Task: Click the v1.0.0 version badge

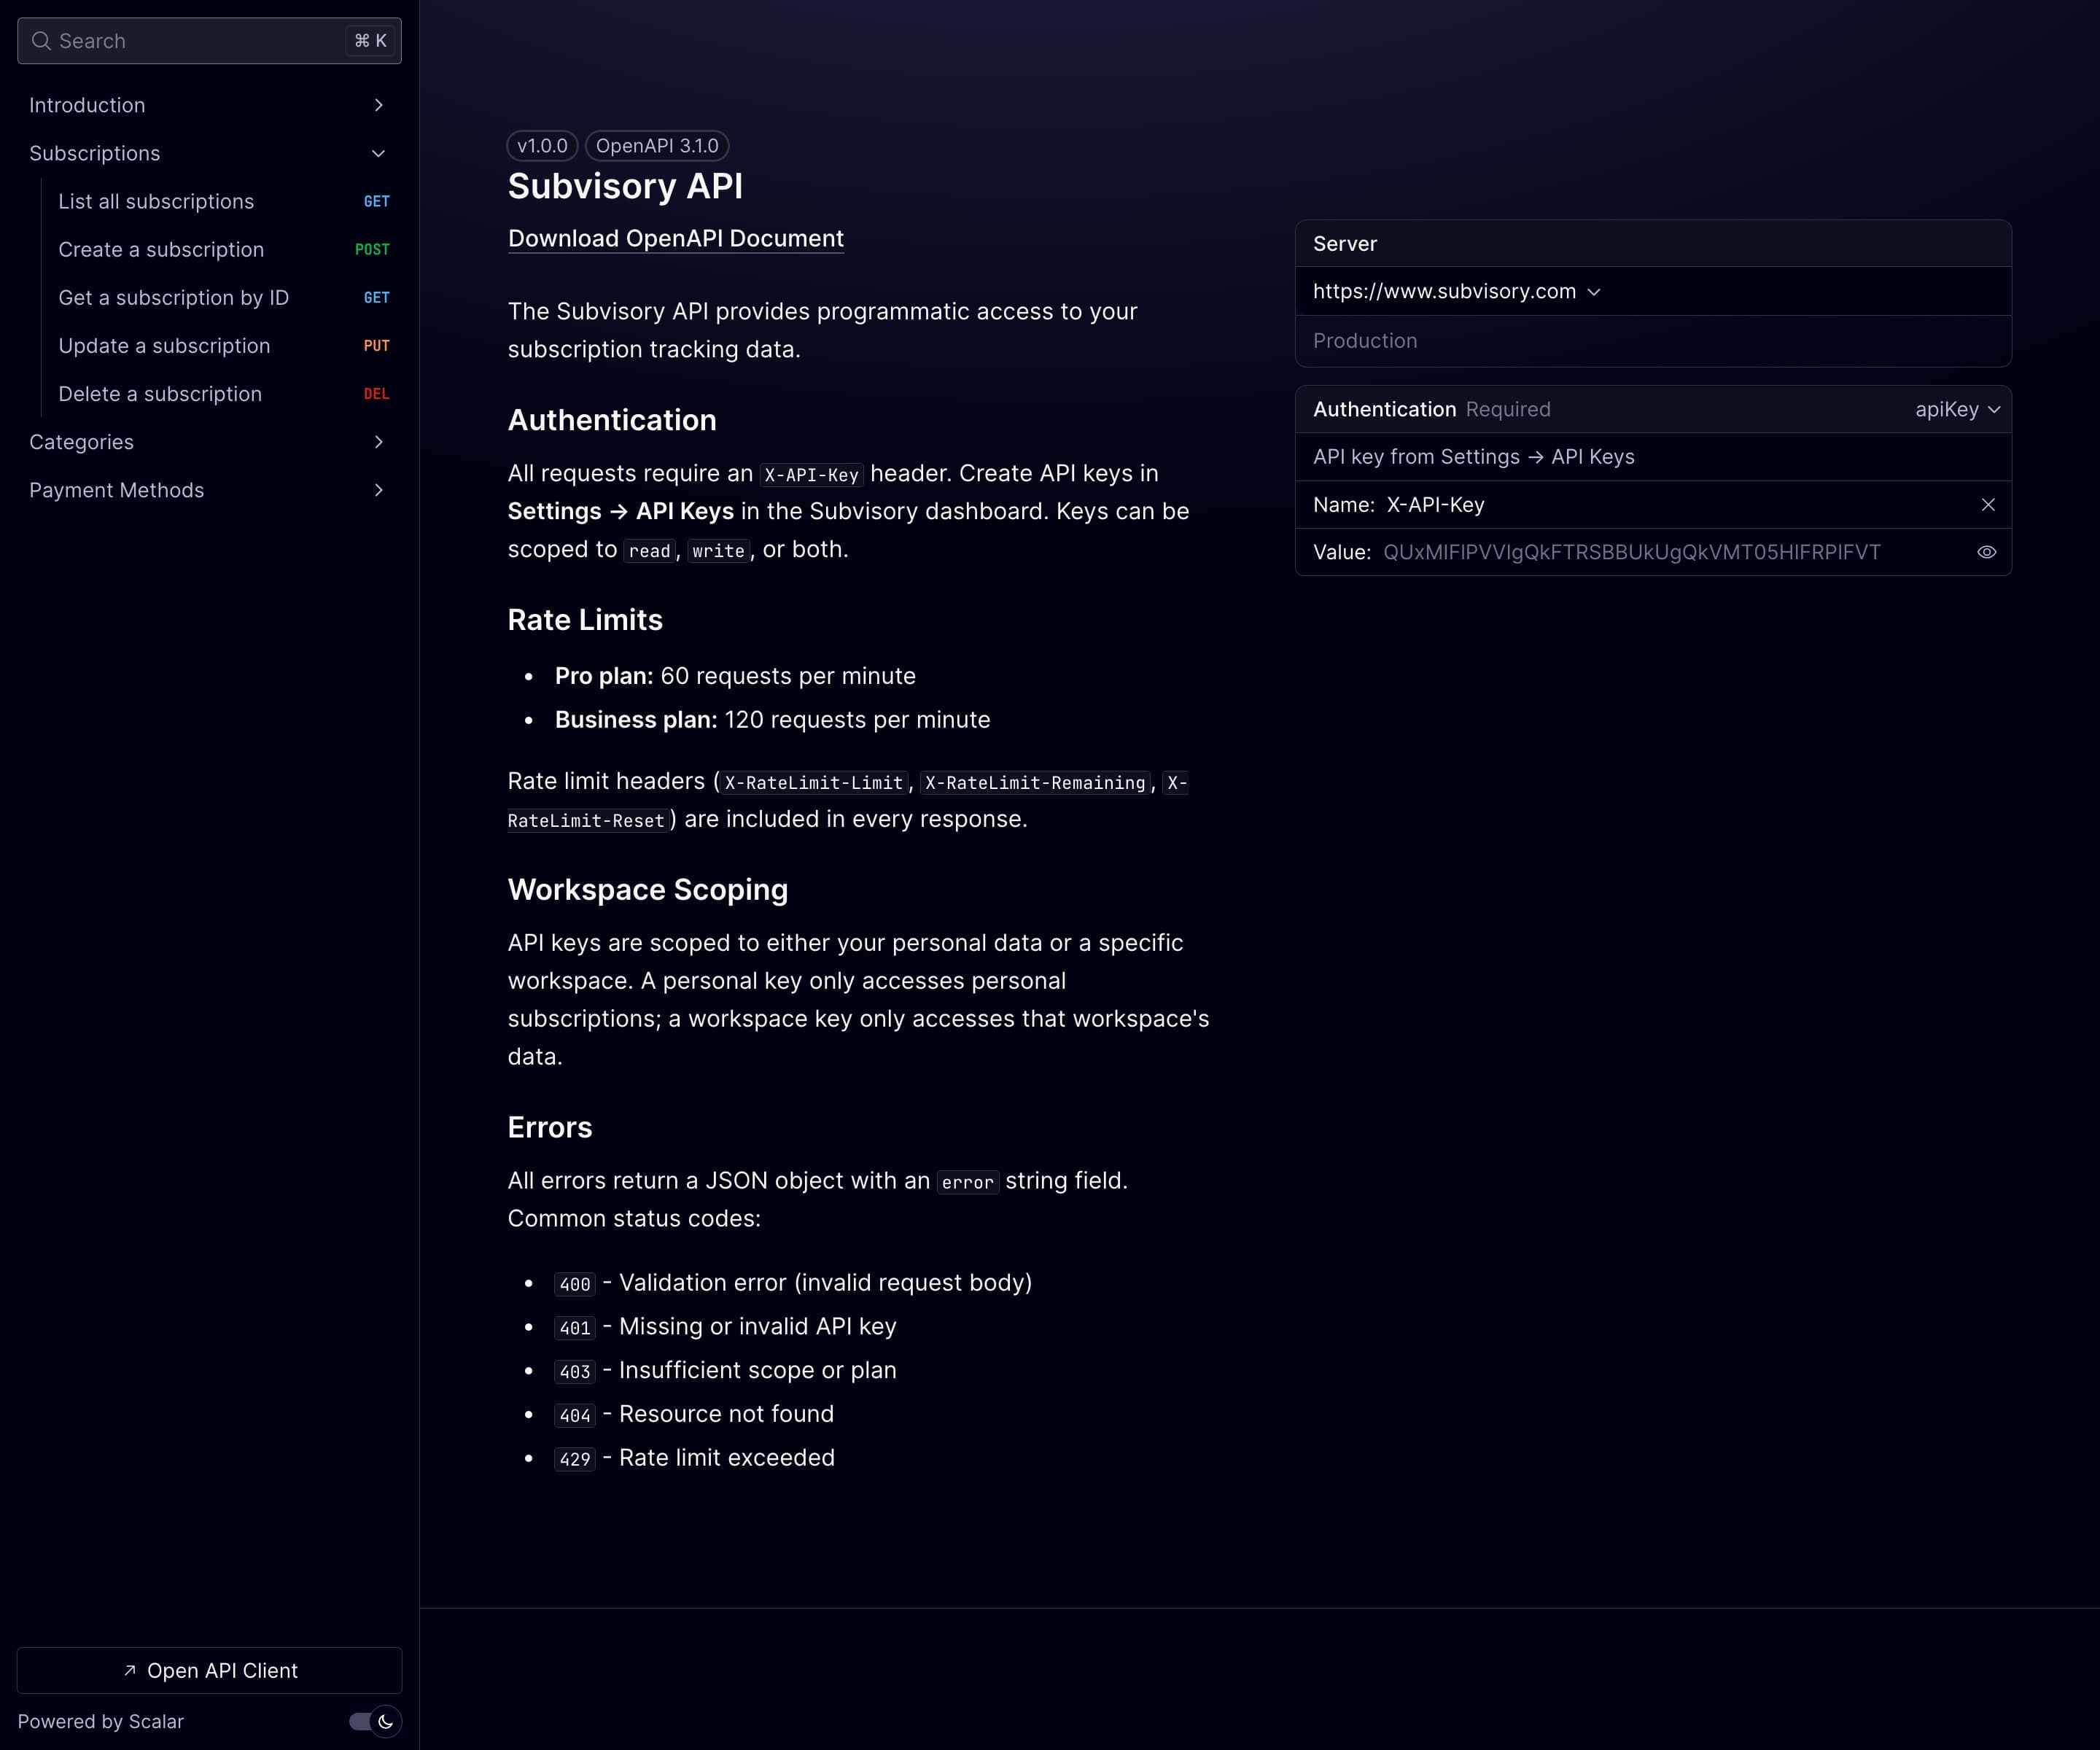Action: [x=542, y=146]
